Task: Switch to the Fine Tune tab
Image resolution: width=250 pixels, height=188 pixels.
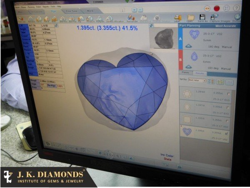Action: (x=71, y=10)
